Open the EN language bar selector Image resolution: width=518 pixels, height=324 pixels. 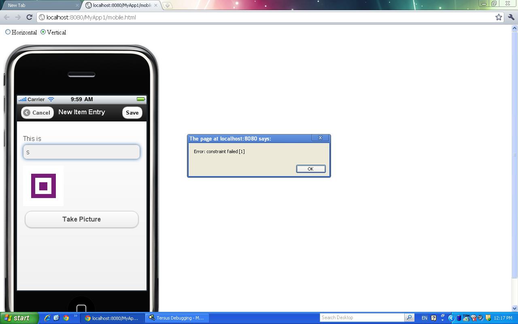pyautogui.click(x=424, y=318)
